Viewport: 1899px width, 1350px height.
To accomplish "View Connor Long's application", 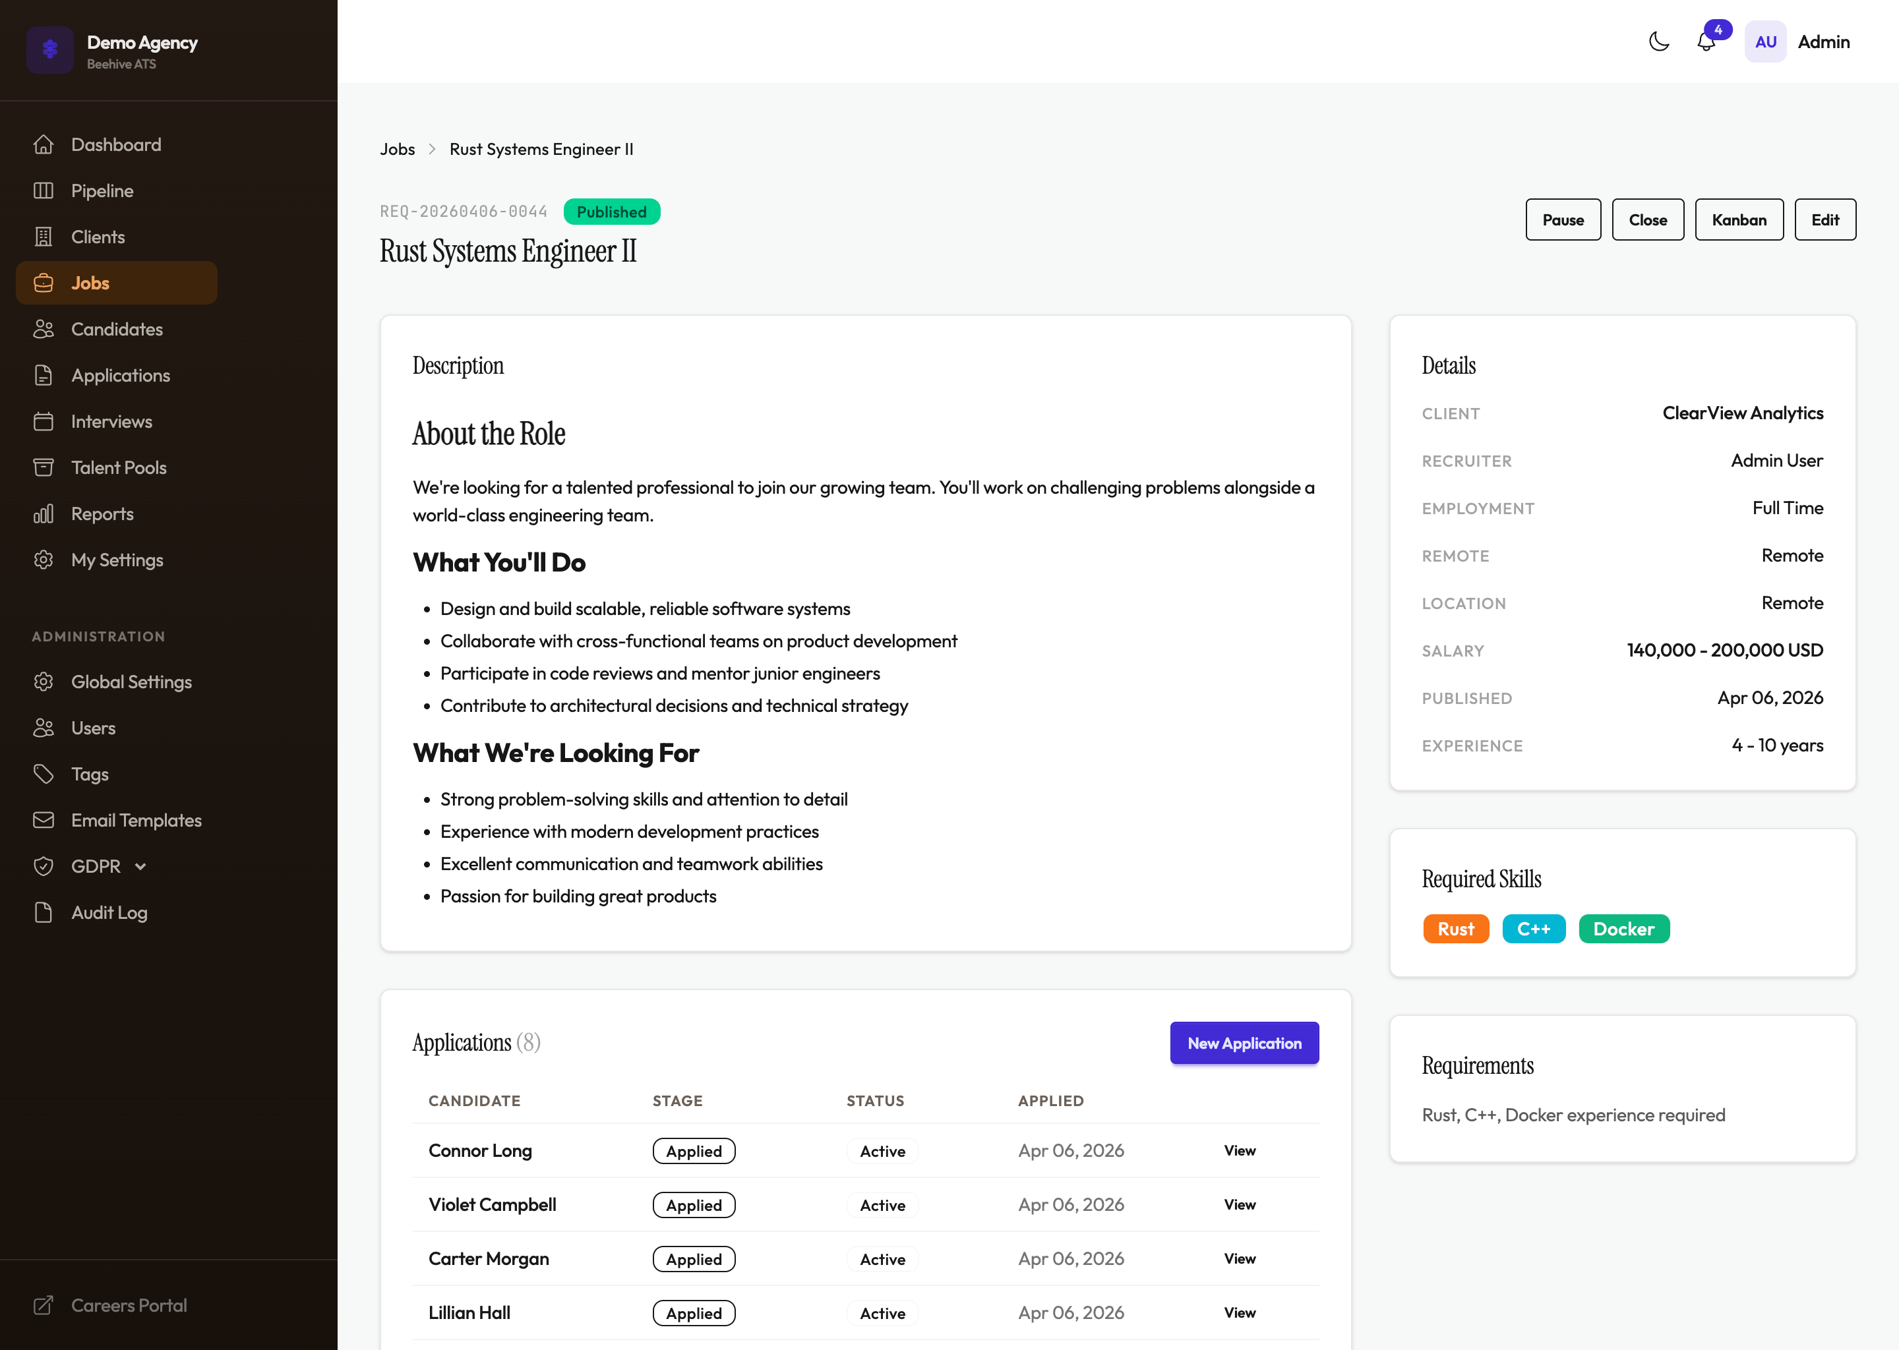I will tap(1239, 1150).
